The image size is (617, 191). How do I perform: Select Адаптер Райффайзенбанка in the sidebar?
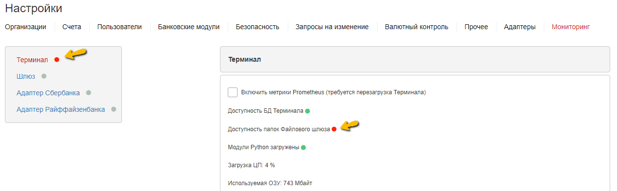(60, 109)
